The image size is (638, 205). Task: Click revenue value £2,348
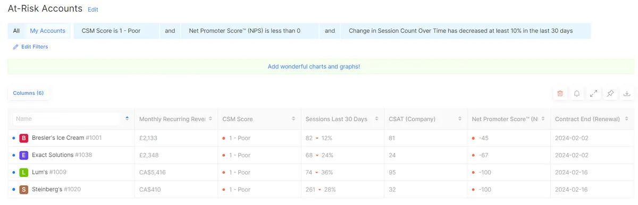148,155
